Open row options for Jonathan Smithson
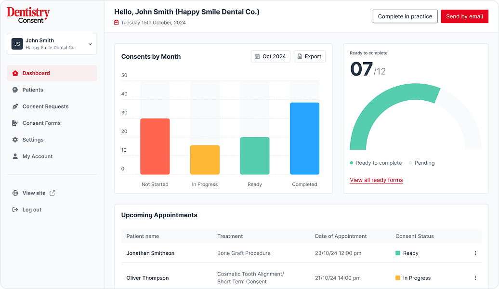 475,253
